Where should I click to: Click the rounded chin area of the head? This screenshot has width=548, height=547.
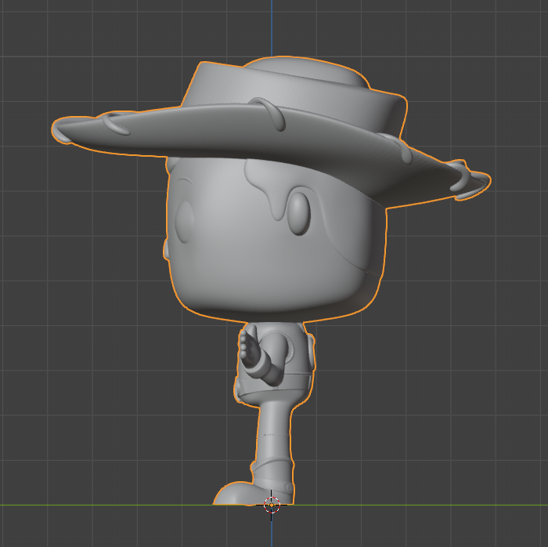click(266, 302)
